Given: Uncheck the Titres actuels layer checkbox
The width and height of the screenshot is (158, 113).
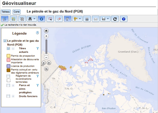Looking at the screenshot, I should click(x=8, y=48).
